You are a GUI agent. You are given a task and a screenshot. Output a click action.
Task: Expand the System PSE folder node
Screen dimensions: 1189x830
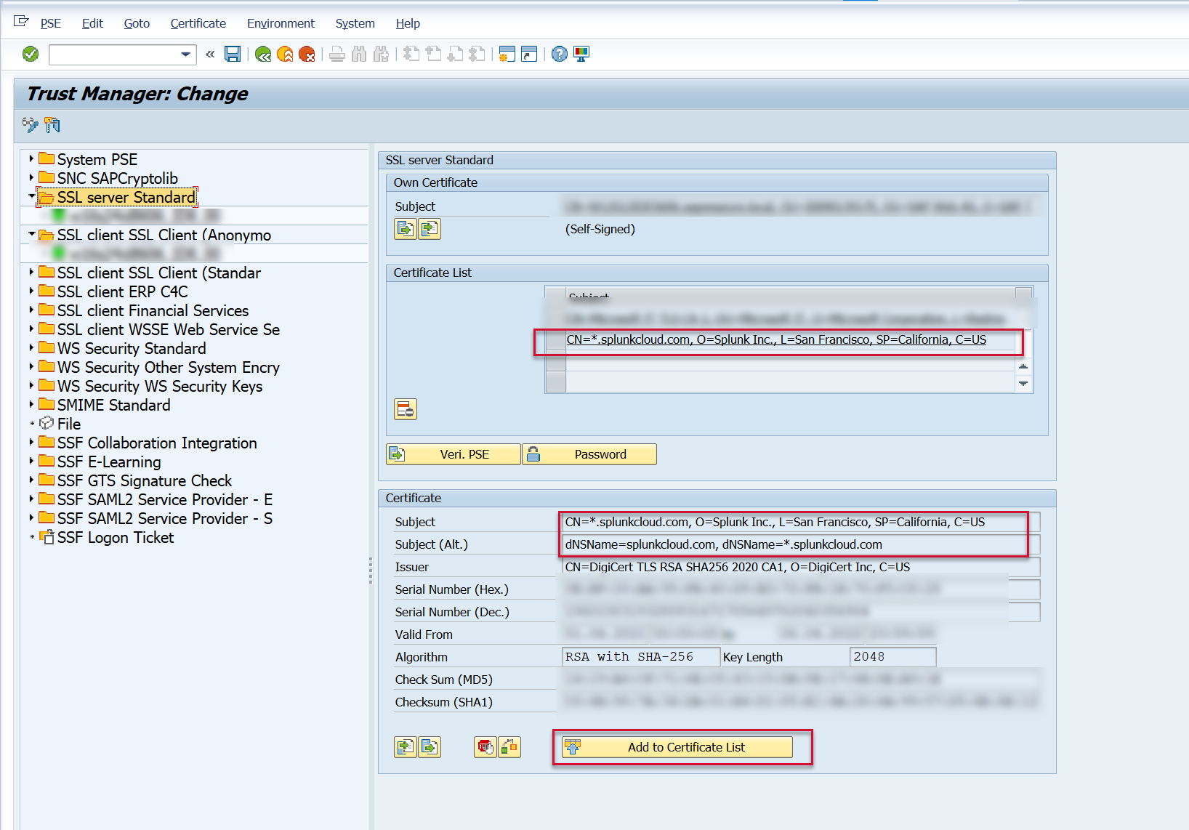click(31, 158)
